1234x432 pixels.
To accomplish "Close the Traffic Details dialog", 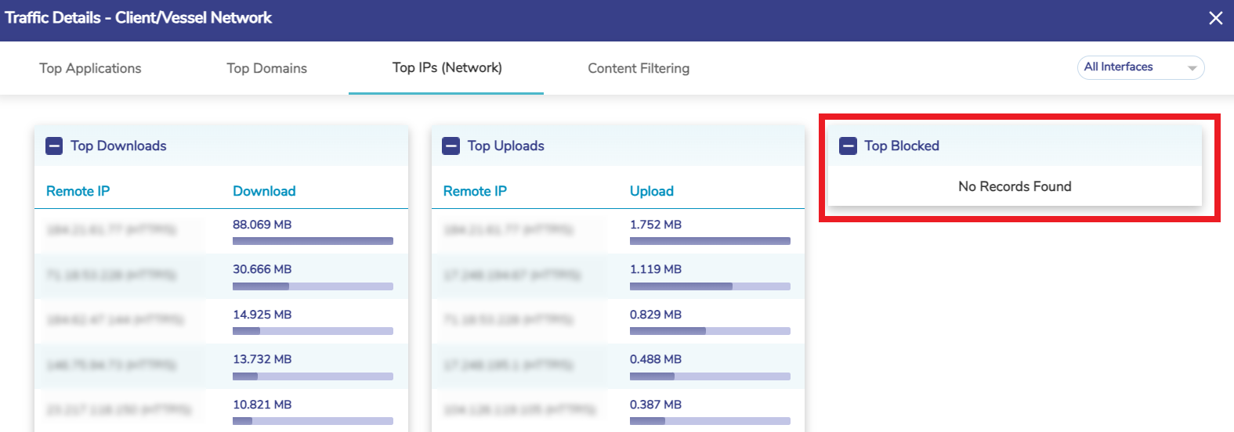I will (1215, 18).
